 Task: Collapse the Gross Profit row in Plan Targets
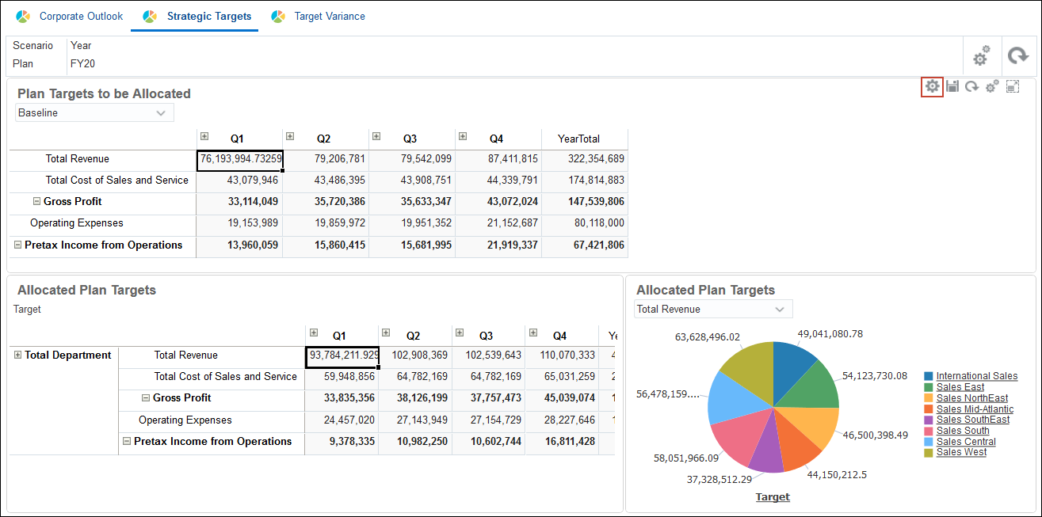[36, 201]
